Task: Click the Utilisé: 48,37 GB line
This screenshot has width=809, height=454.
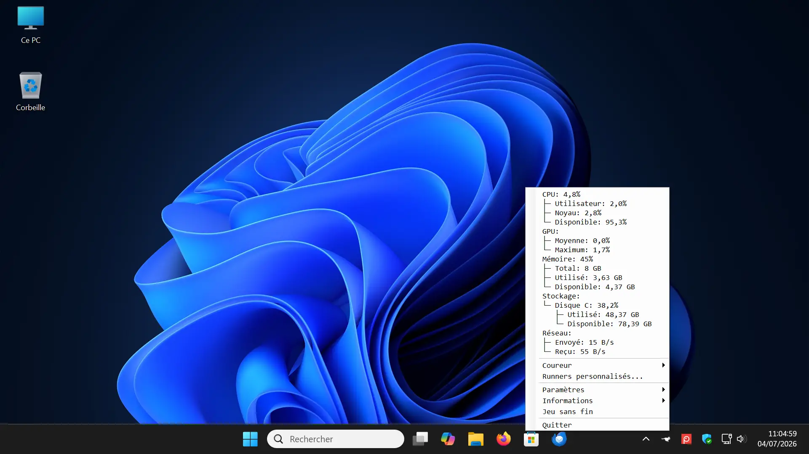Action: click(x=603, y=314)
